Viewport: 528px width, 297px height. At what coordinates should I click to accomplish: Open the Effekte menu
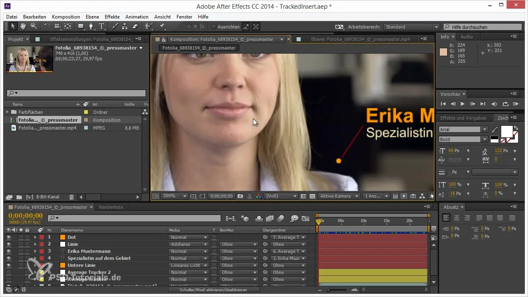pos(112,17)
